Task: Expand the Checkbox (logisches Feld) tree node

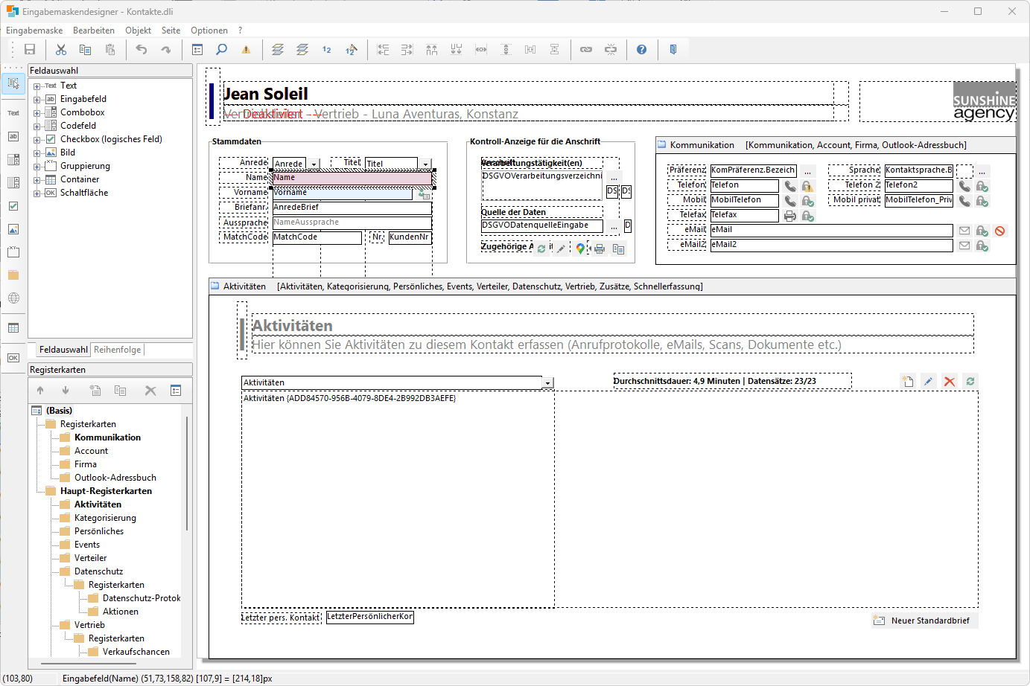Action: tap(36, 140)
